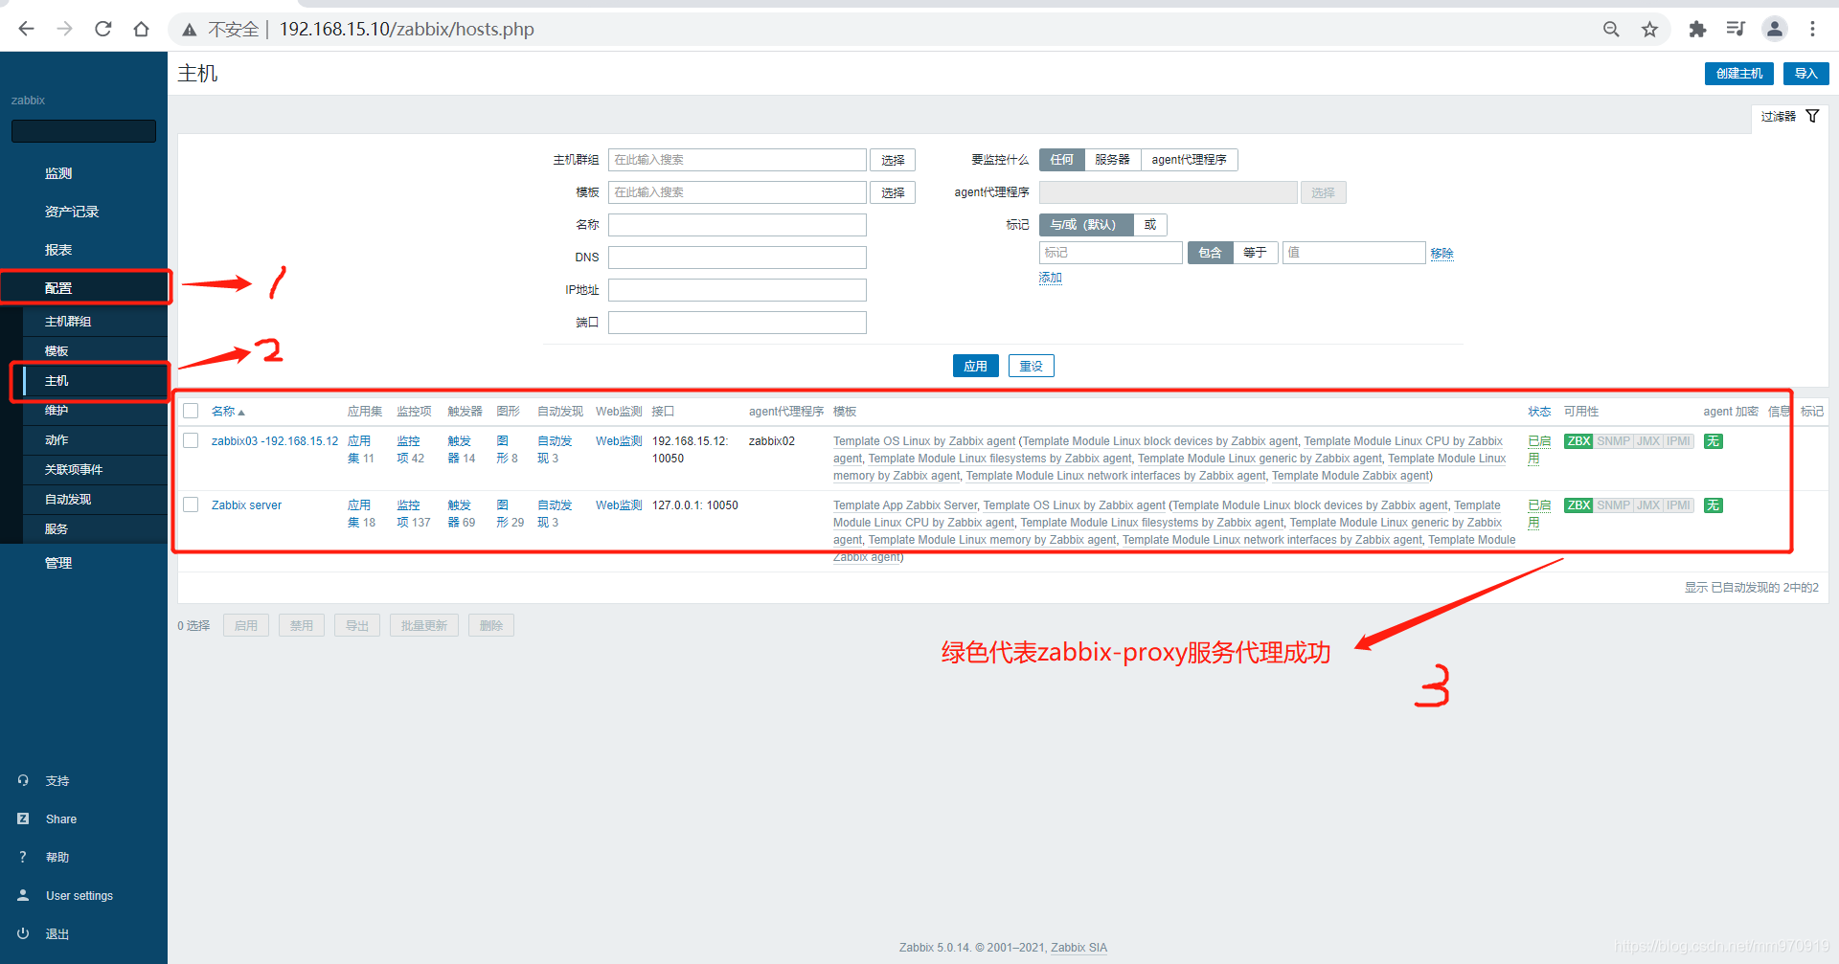Image resolution: width=1839 pixels, height=964 pixels.
Task: Select 服务器 monitoring option
Action: (x=1112, y=160)
